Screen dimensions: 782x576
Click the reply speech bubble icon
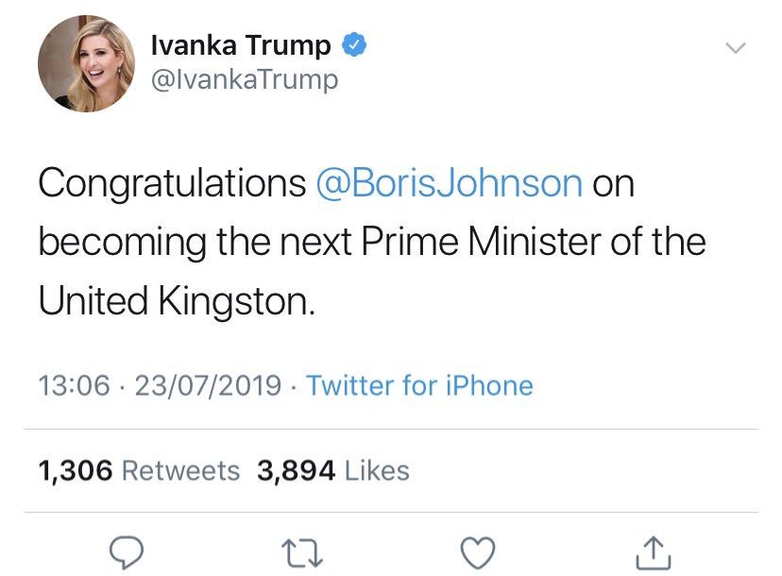(x=127, y=551)
